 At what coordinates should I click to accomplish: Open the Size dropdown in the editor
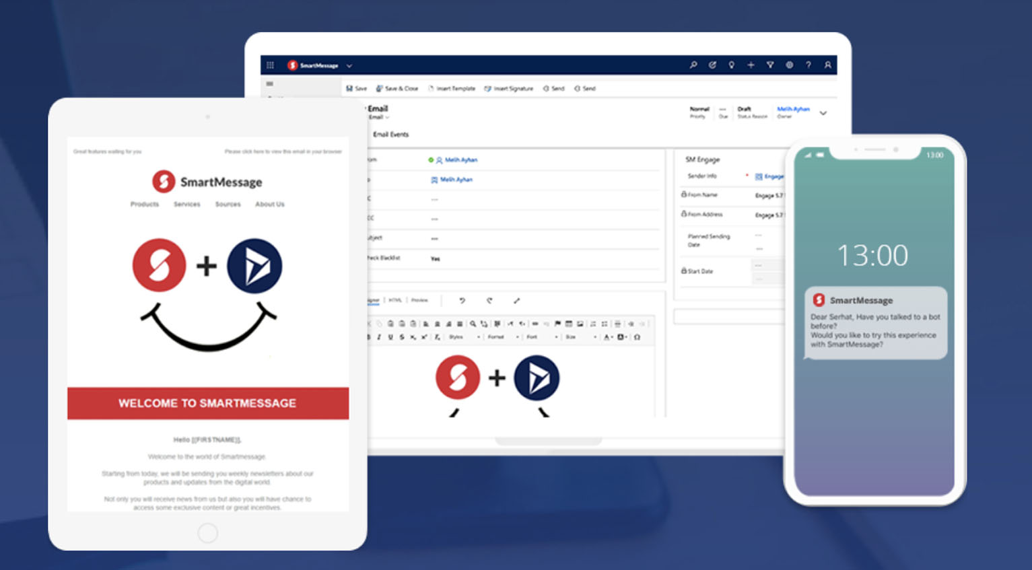pos(581,337)
